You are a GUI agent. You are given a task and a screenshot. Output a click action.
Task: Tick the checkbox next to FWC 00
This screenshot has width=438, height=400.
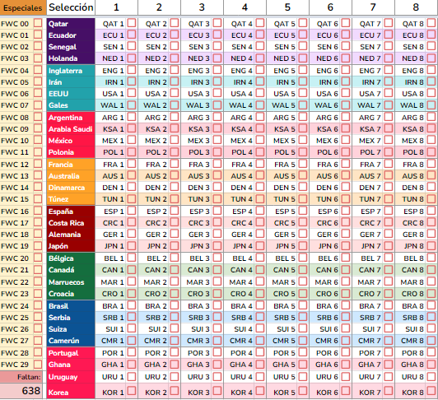(x=38, y=23)
